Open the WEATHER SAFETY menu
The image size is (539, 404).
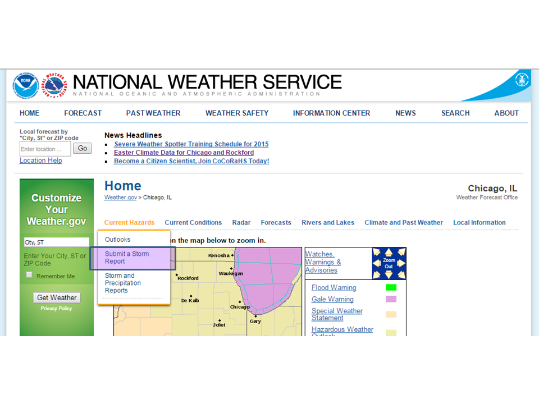tap(237, 113)
